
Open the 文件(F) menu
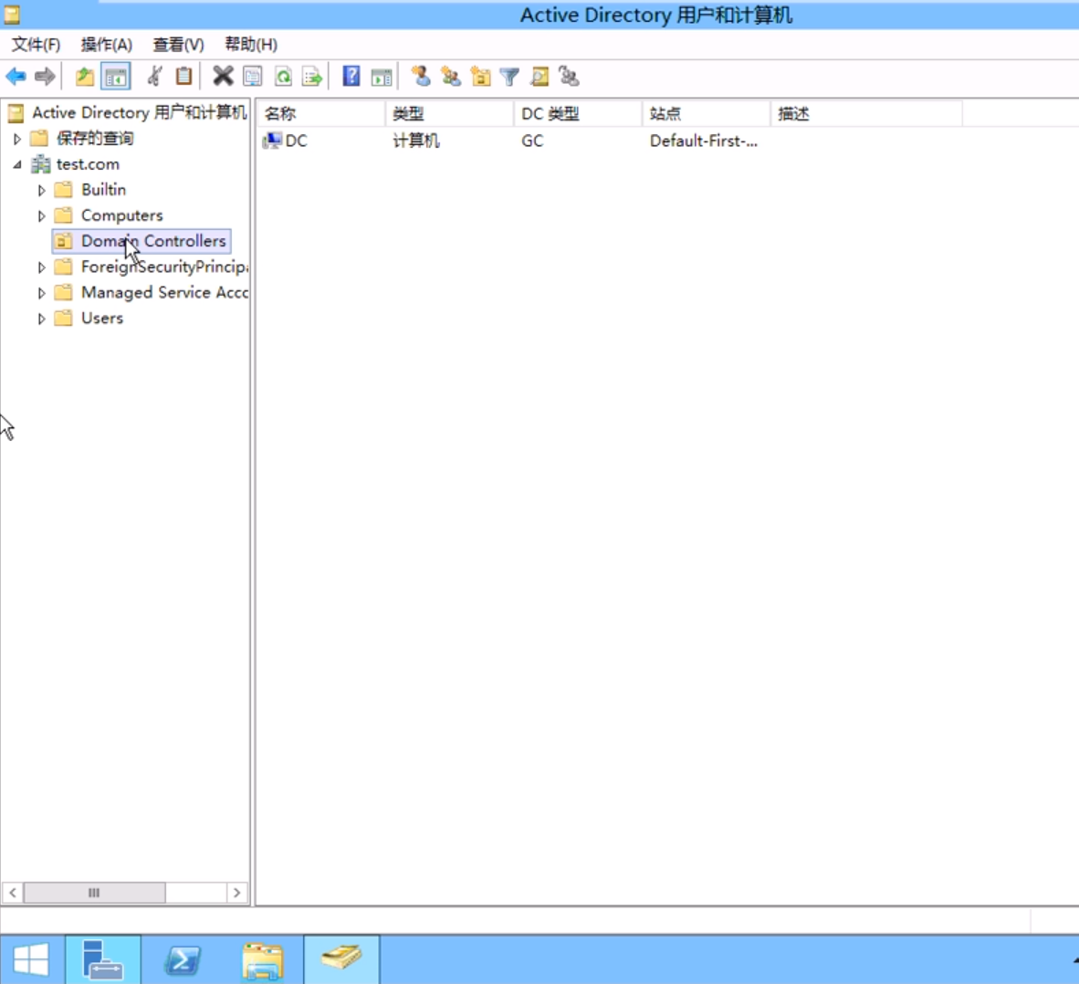pyautogui.click(x=36, y=45)
